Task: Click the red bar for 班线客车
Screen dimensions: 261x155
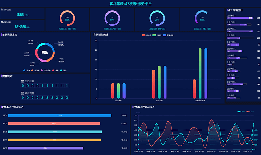Action: pyautogui.click(x=113, y=91)
